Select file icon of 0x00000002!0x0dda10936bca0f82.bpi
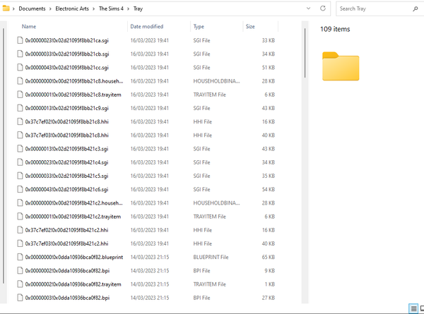The image size is (424, 314). (20, 270)
